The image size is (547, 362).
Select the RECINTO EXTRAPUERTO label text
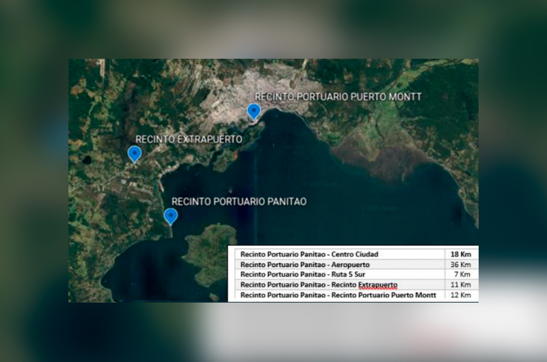(x=189, y=139)
